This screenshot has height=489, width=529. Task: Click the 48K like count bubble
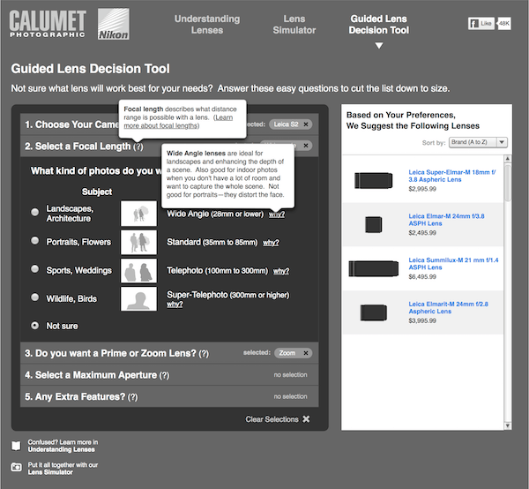coord(504,23)
